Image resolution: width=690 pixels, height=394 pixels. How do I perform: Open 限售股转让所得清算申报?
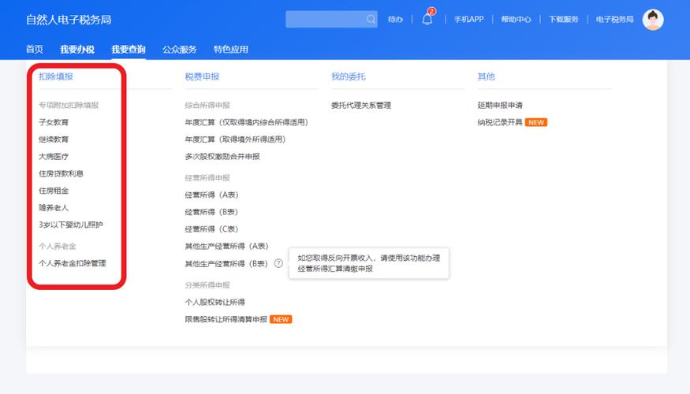pyautogui.click(x=226, y=319)
